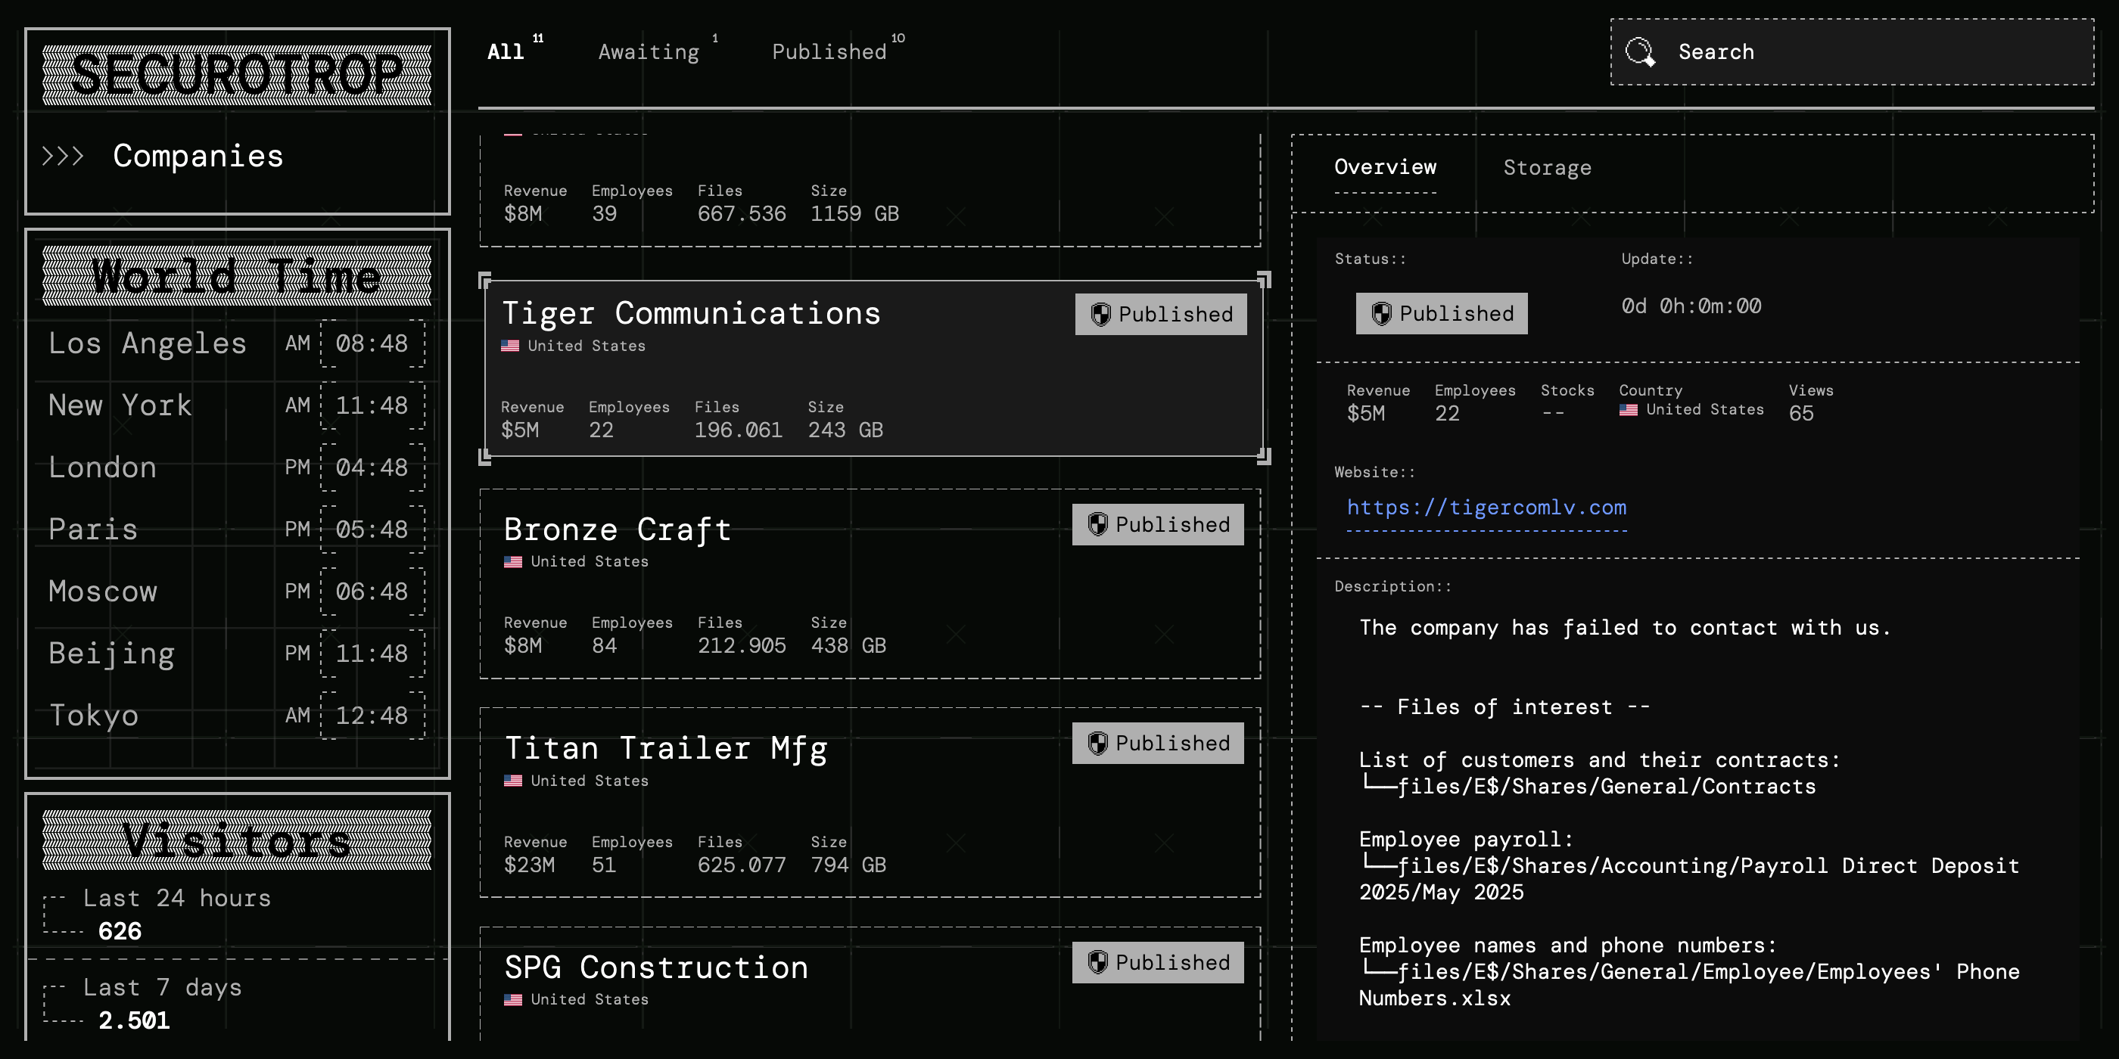Viewport: 2119px width, 1059px height.
Task: Click shield icon in Overview Status badge
Action: (x=1382, y=313)
